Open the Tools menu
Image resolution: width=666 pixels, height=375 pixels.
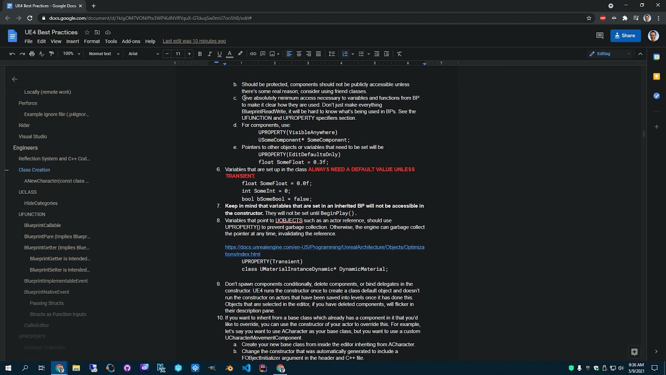111,41
